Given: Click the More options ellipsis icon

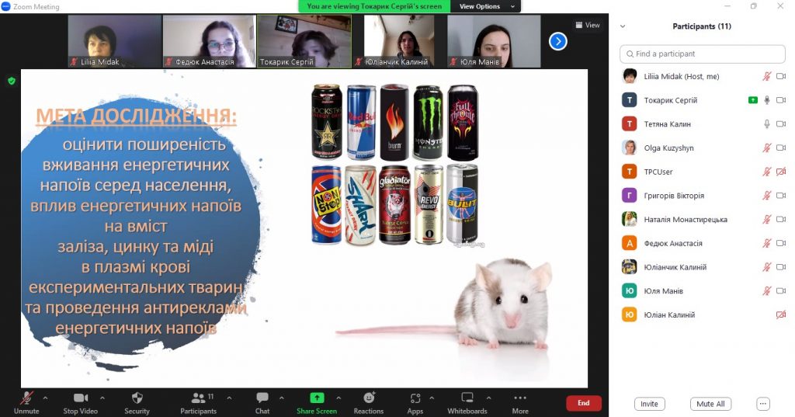Looking at the screenshot, I should pyautogui.click(x=520, y=398).
